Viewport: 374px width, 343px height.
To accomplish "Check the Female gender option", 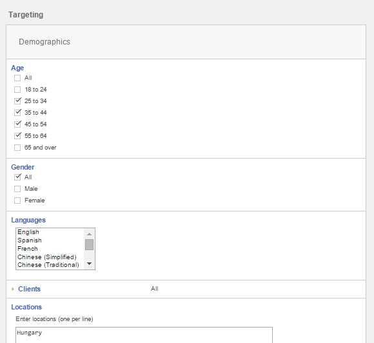I will 17,201.
